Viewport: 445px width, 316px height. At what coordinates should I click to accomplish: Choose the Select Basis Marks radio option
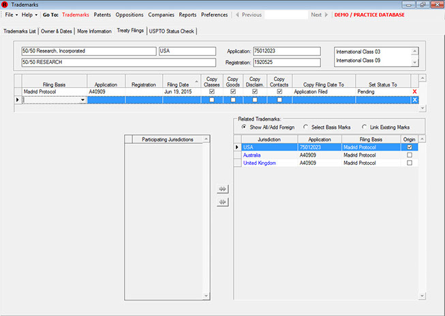(305, 127)
